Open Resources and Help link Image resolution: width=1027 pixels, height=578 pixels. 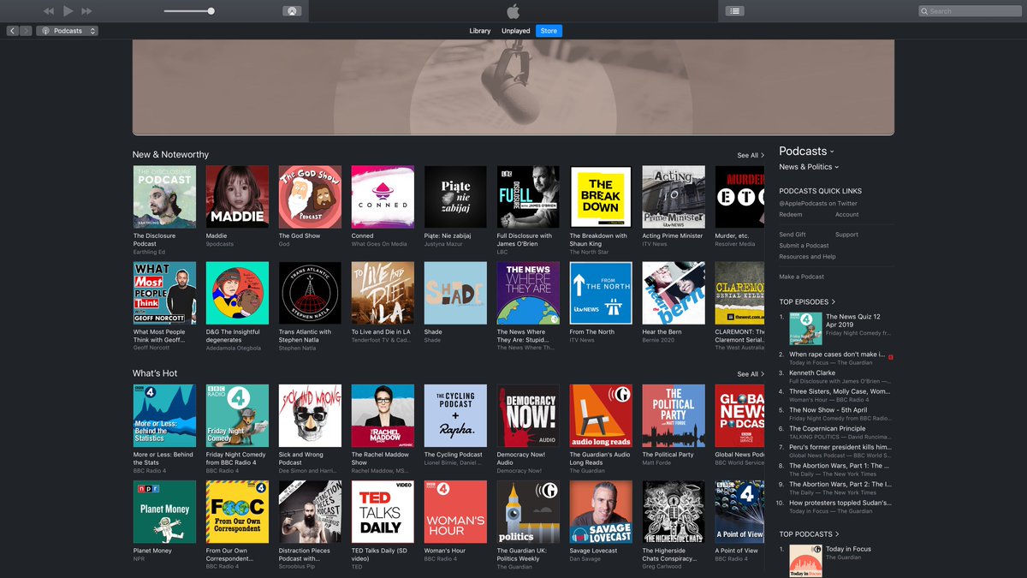[x=807, y=257]
